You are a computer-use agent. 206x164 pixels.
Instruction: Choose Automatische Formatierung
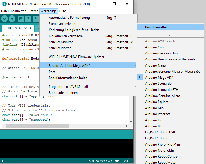tap(88, 18)
